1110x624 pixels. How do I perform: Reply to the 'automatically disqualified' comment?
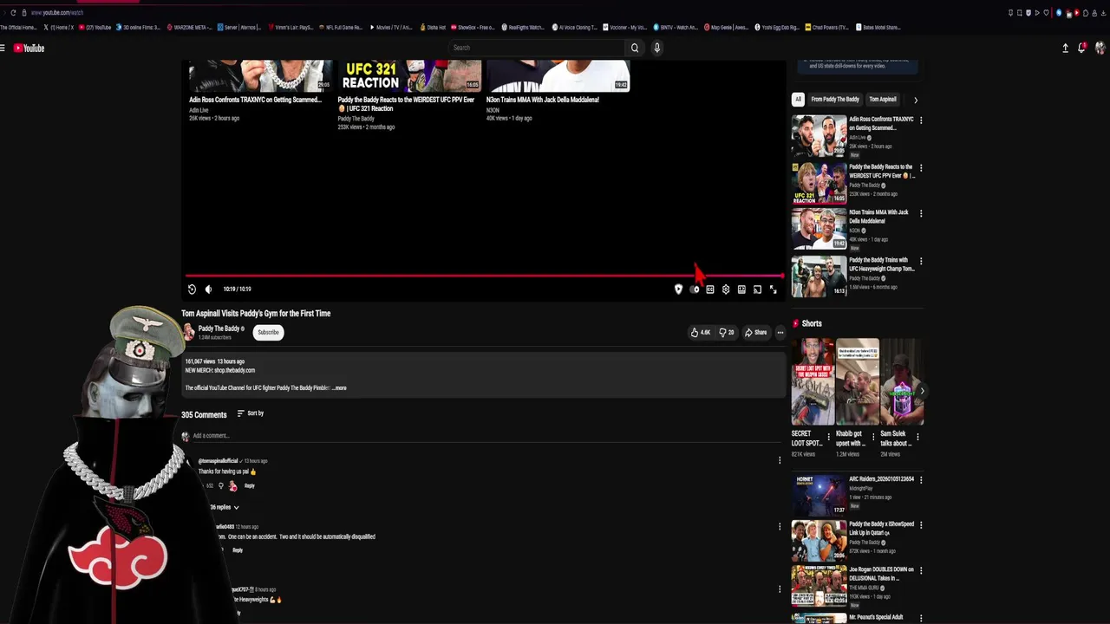coord(238,550)
